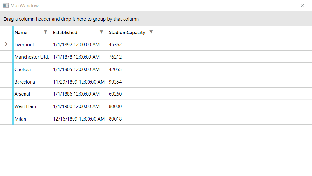
Task: Open the Name column filter icon
Action: pos(46,32)
